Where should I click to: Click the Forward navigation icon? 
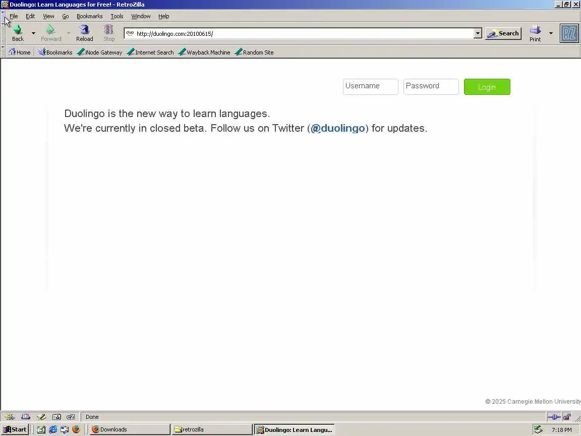click(50, 30)
